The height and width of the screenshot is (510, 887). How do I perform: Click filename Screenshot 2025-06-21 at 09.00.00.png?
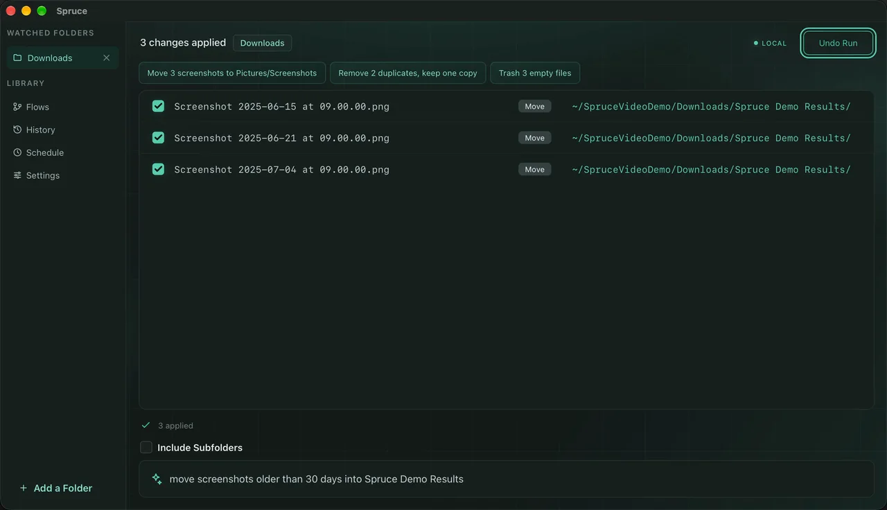point(281,138)
